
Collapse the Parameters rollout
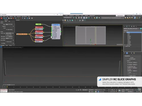click(127, 56)
